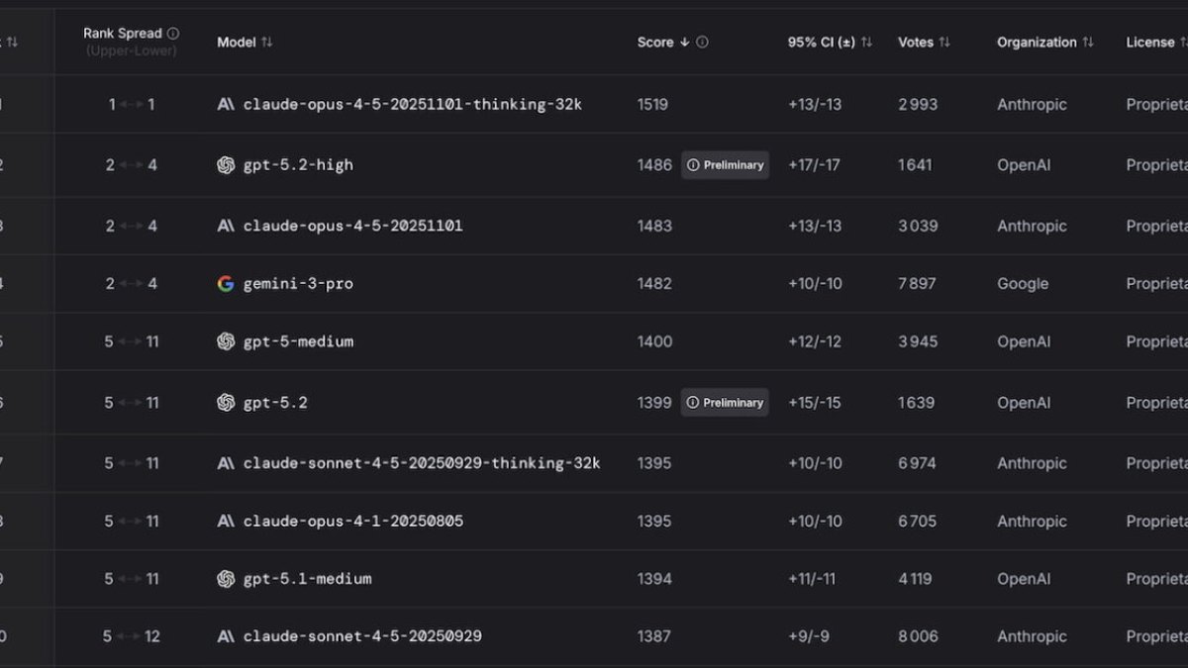Open the info icon beside Rank Spread
The height and width of the screenshot is (668, 1188).
point(173,34)
